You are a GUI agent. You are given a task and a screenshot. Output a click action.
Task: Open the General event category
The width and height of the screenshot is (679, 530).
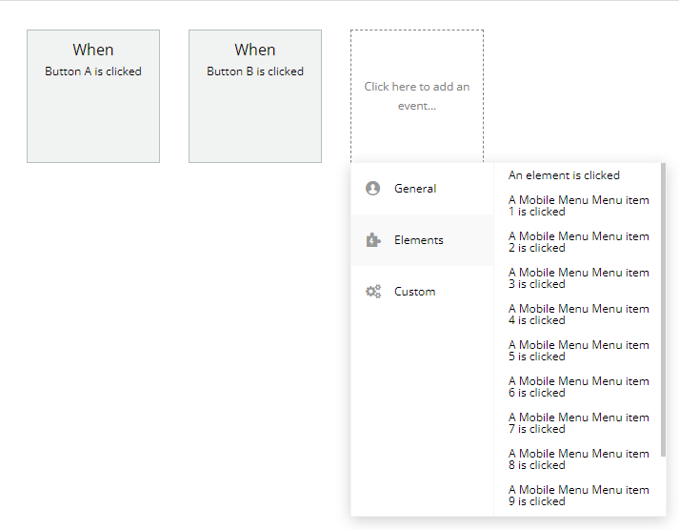415,189
